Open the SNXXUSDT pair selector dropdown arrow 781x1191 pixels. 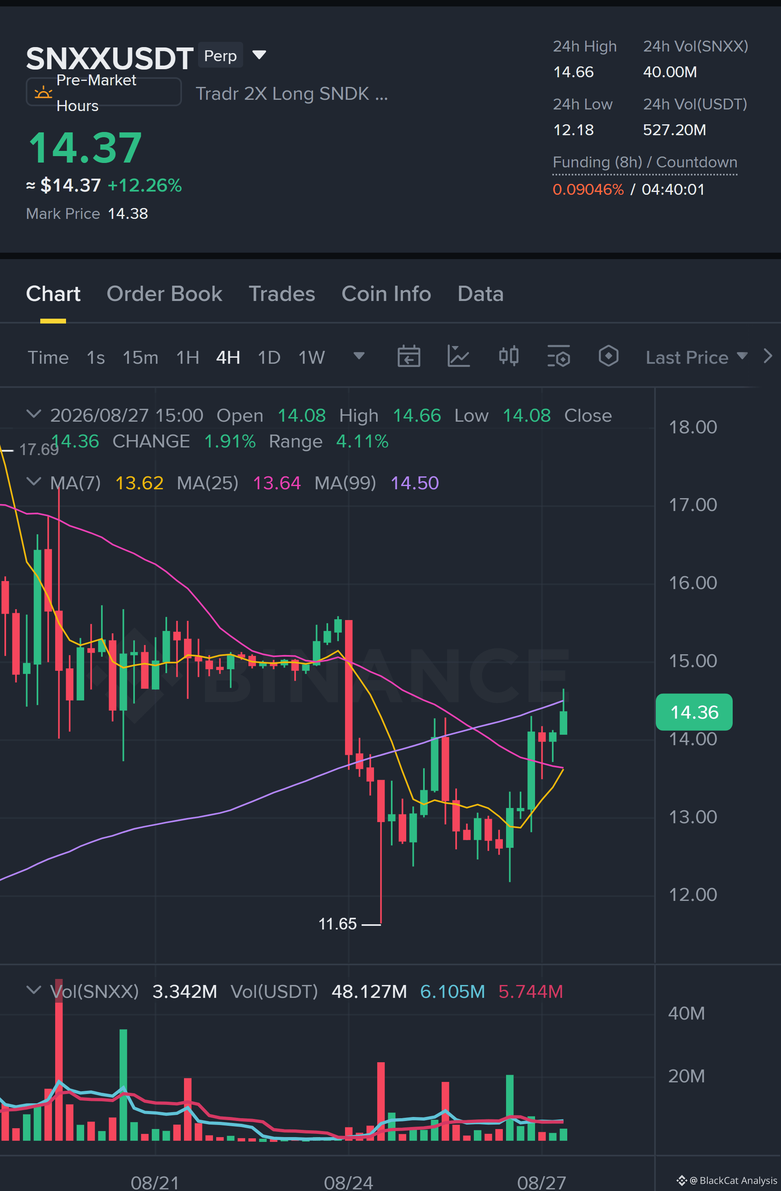click(x=259, y=55)
